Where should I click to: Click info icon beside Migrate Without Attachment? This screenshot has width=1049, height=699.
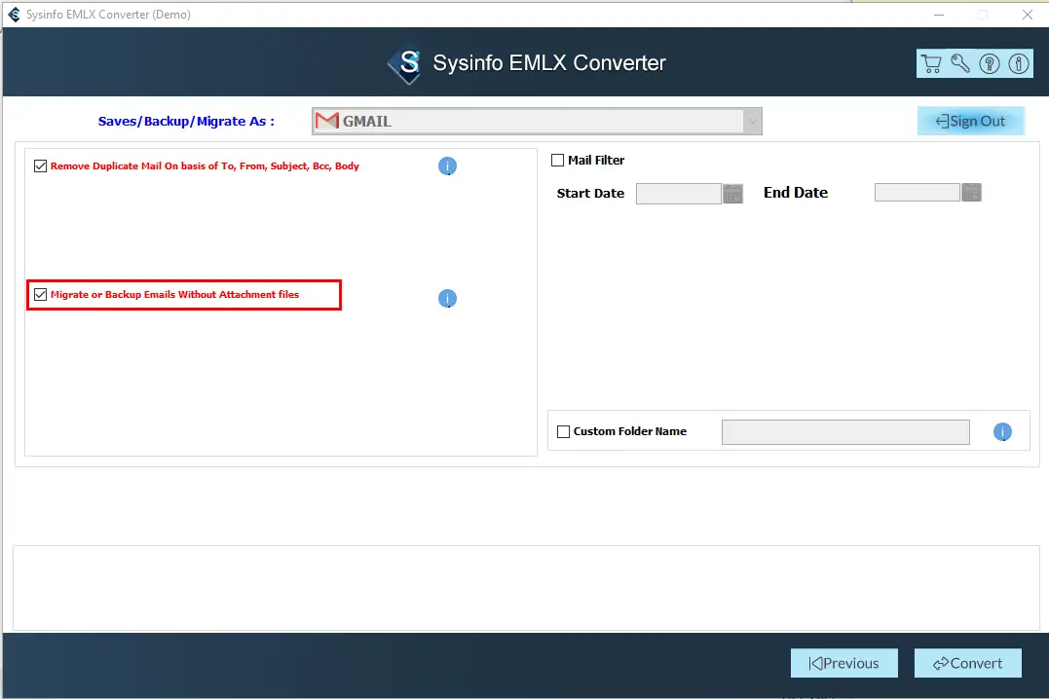pyautogui.click(x=448, y=298)
